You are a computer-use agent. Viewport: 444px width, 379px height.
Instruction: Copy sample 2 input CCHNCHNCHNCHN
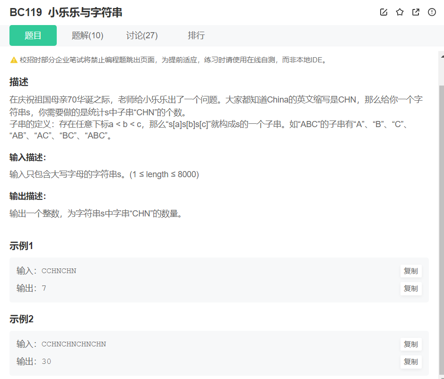point(410,344)
